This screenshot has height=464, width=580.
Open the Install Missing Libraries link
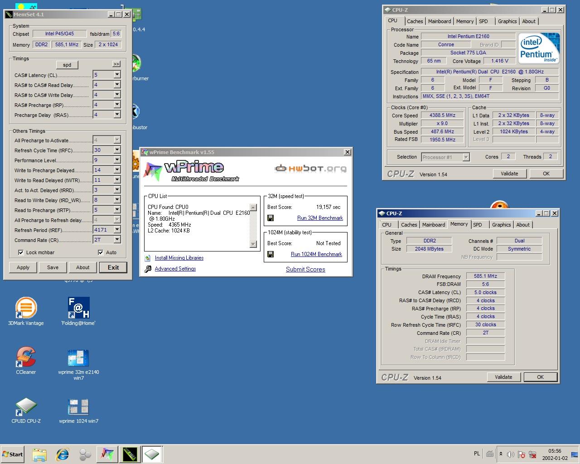coord(179,258)
